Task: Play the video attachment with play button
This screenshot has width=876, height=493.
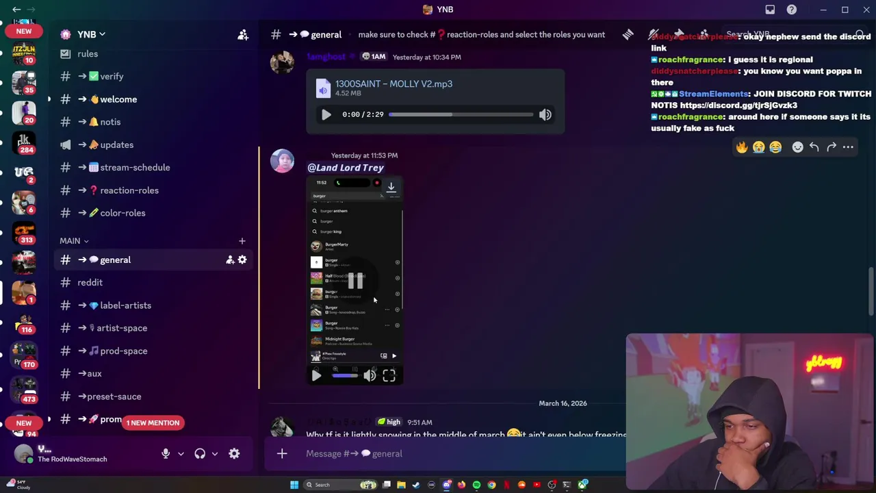Action: click(x=316, y=375)
